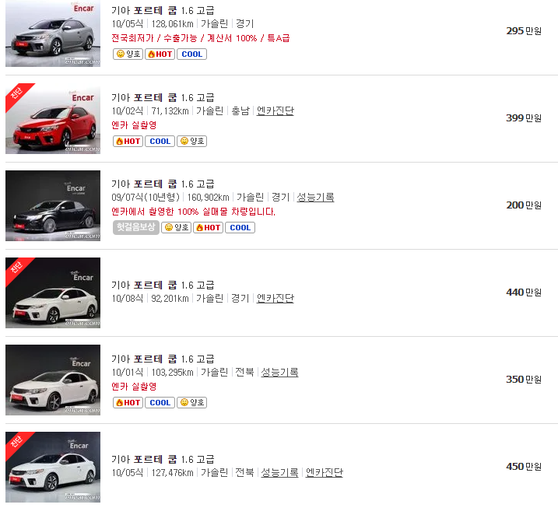Click the COOL badge on the 71,132km listing
Screen dimensions: 558x508
coord(160,142)
